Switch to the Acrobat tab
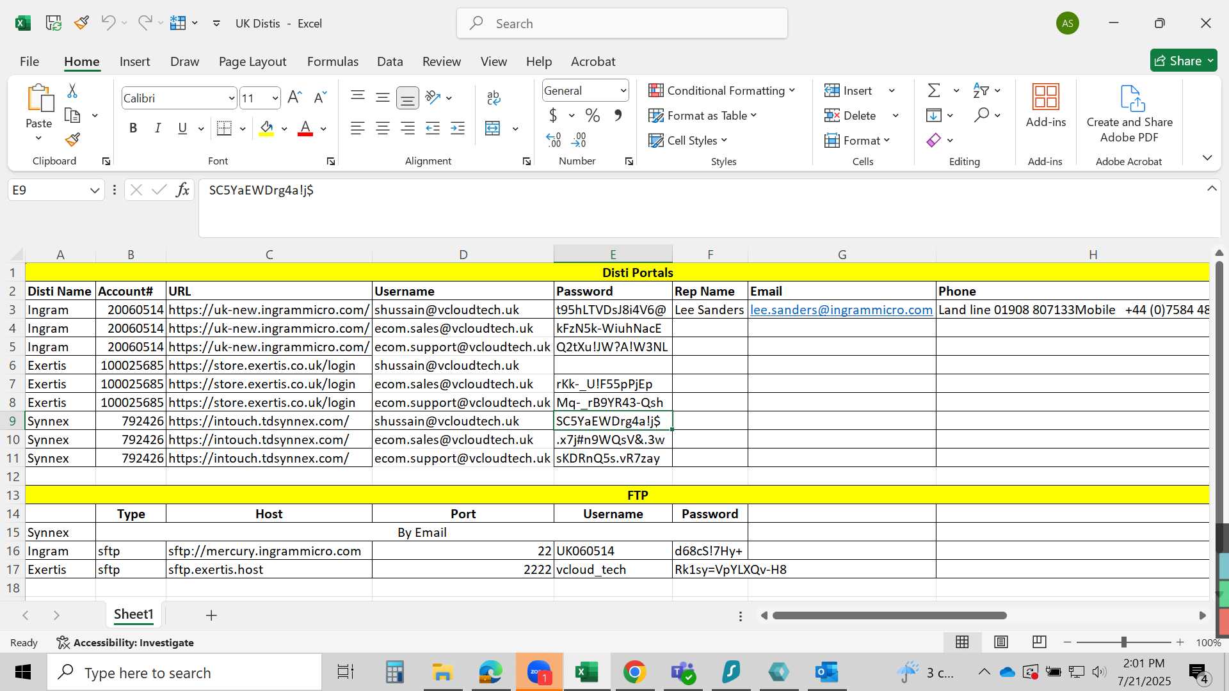This screenshot has width=1229, height=691. coord(593,61)
